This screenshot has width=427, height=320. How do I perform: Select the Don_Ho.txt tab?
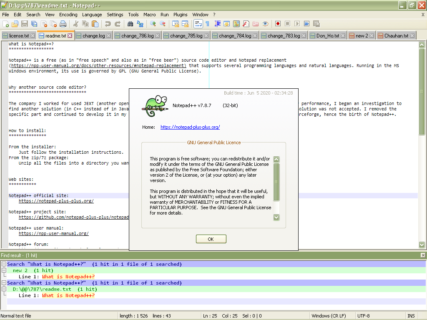click(328, 36)
